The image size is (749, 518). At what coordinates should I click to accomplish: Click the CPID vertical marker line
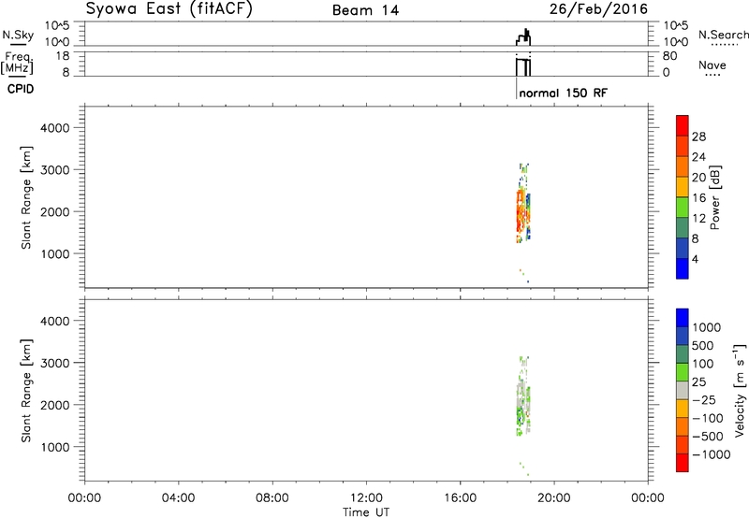[x=517, y=88]
